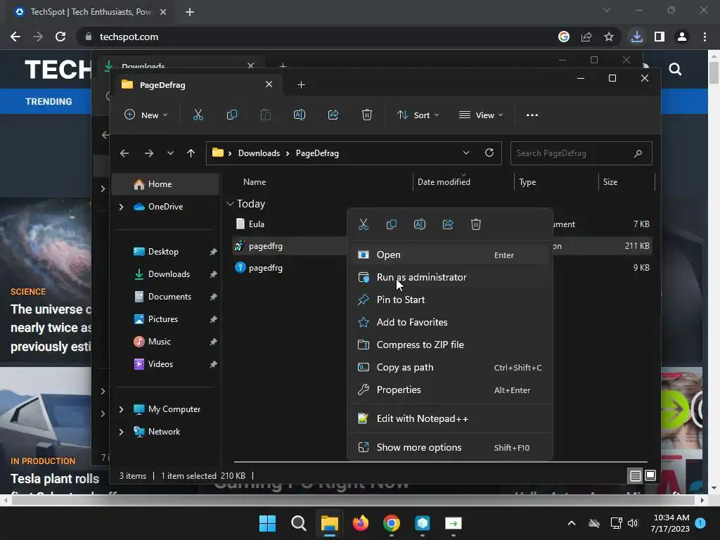Choose Show more options
This screenshot has height=540, width=720.
coord(450,448)
